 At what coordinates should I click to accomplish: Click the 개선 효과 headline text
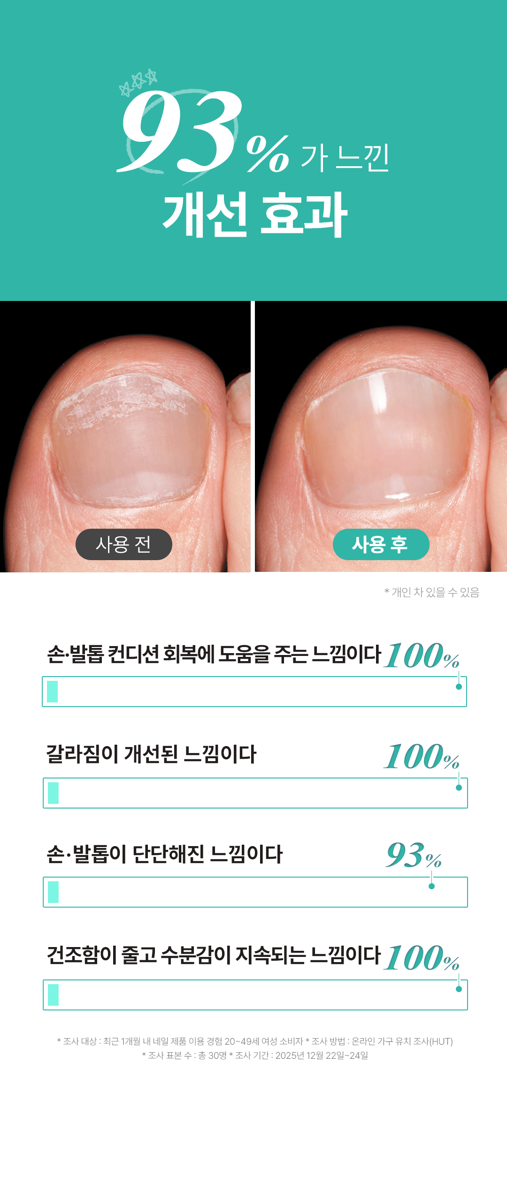click(255, 214)
